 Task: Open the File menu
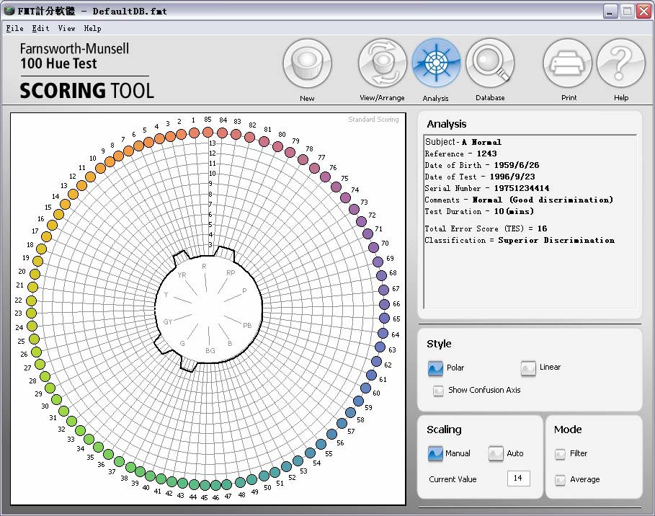pyautogui.click(x=14, y=29)
